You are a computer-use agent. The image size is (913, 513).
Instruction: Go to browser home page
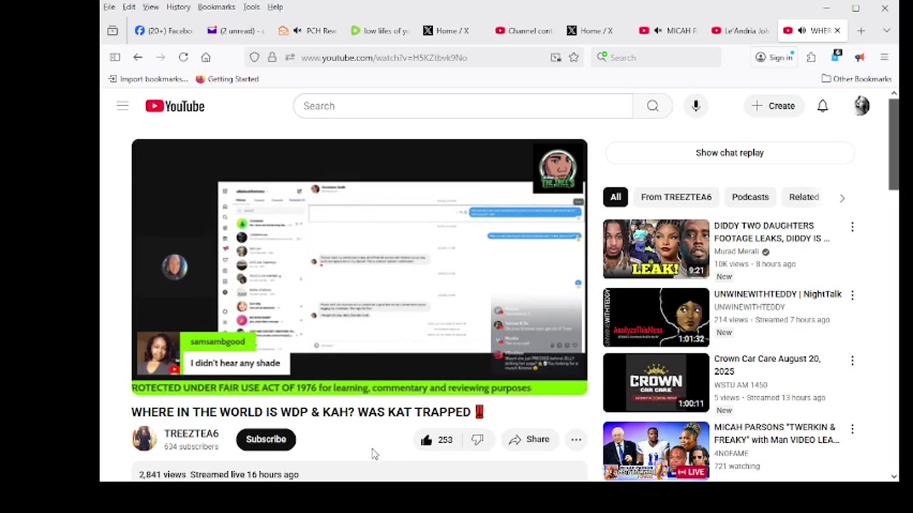(205, 57)
